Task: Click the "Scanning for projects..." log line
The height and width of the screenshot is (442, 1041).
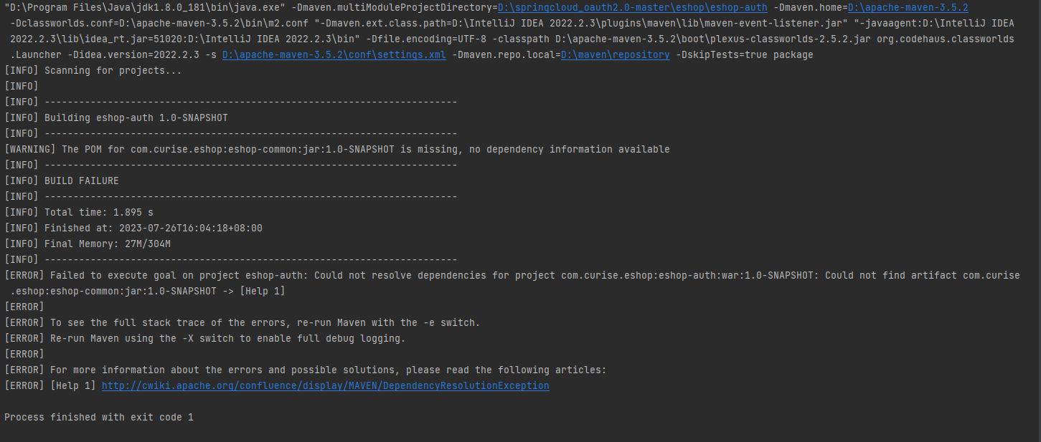Action: coord(113,71)
